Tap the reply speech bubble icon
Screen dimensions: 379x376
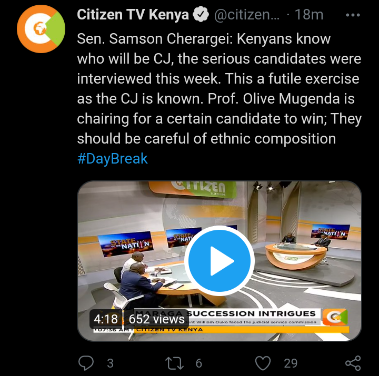click(86, 363)
